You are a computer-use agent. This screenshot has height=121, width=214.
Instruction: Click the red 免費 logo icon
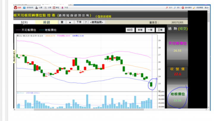click(15, 8)
